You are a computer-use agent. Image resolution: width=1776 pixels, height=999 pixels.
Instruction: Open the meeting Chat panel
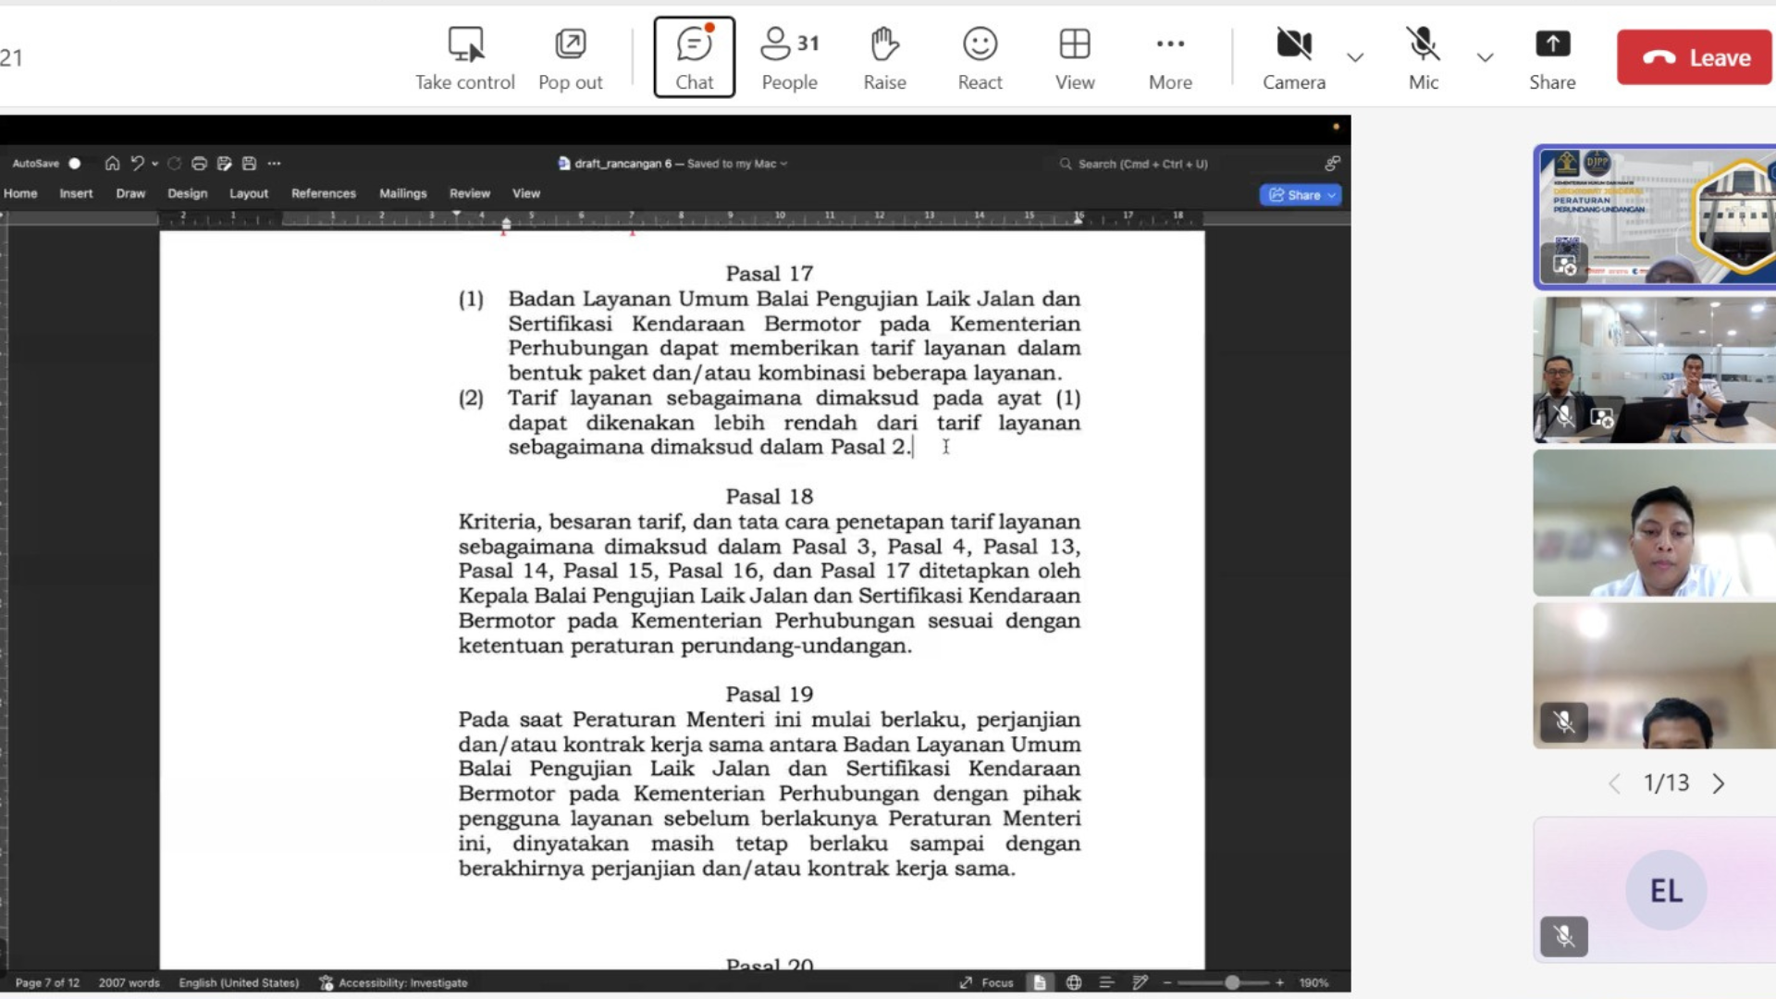(x=694, y=57)
